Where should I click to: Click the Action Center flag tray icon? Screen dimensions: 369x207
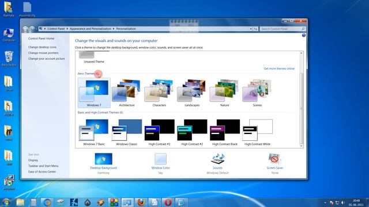(332, 202)
